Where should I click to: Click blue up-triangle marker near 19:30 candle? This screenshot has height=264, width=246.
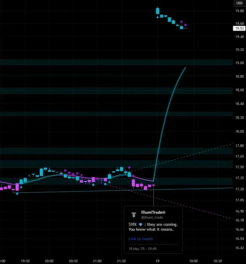(x=21, y=187)
